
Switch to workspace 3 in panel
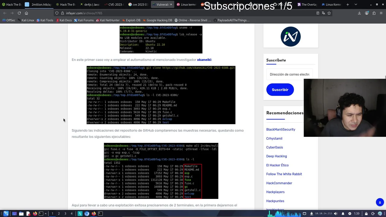65,214
